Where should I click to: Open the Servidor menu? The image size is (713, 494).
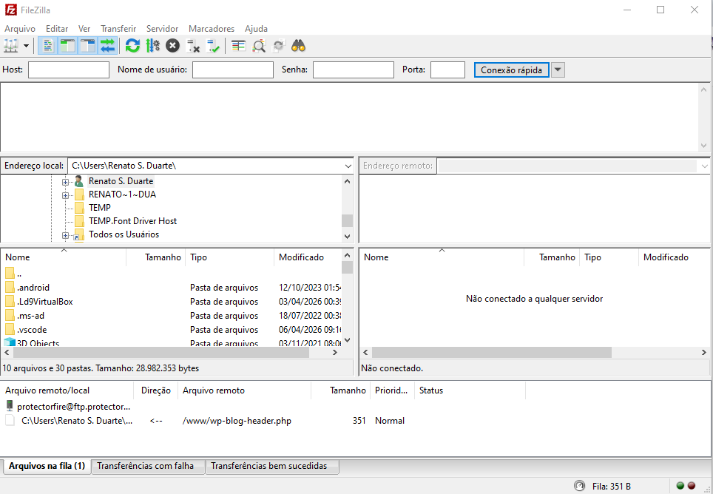(162, 28)
